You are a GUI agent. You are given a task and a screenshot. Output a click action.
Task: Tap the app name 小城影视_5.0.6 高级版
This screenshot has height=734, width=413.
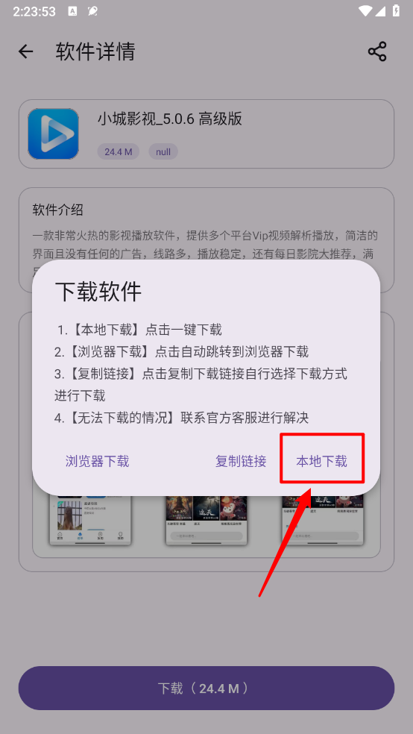pos(170,119)
